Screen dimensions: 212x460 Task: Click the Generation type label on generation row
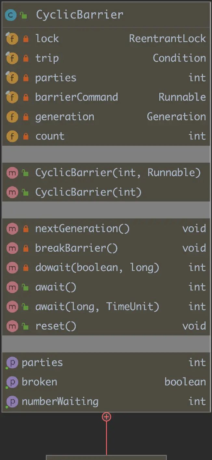point(176,116)
